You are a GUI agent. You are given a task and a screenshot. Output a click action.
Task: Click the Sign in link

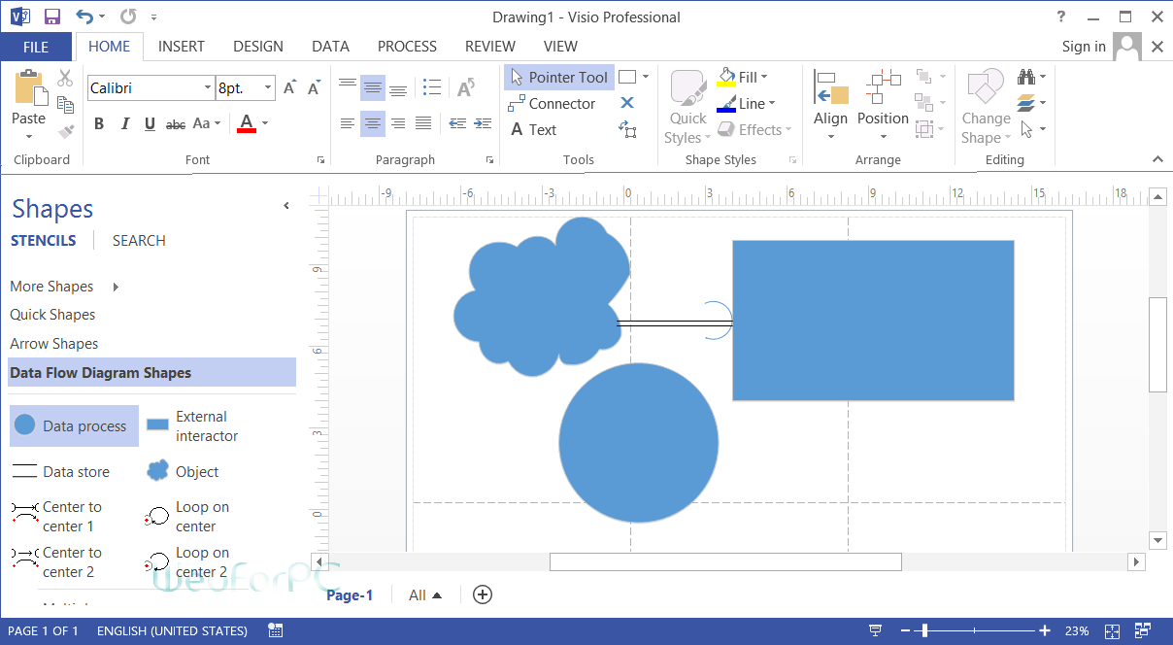[x=1084, y=46]
